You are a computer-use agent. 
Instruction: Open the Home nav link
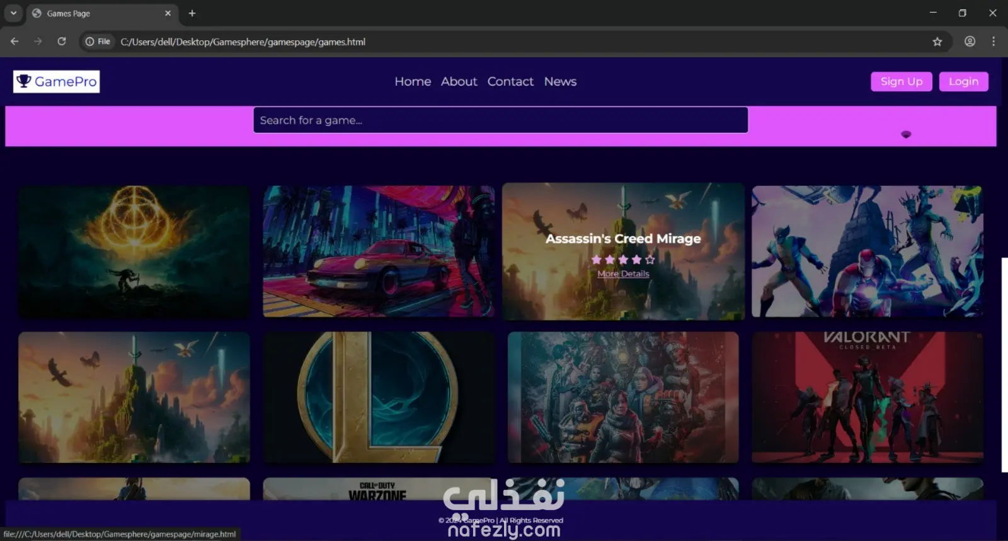coord(413,81)
